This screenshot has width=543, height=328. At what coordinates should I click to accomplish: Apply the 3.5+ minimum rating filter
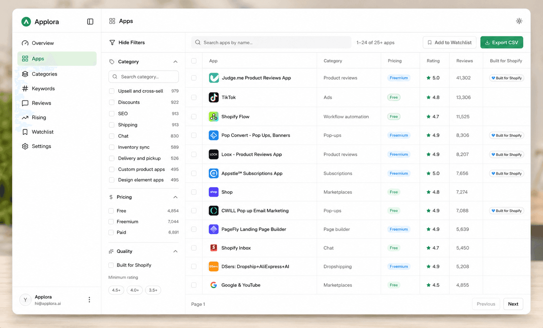(153, 290)
